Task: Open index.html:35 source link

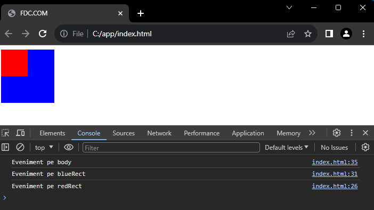Action: [x=335, y=162]
